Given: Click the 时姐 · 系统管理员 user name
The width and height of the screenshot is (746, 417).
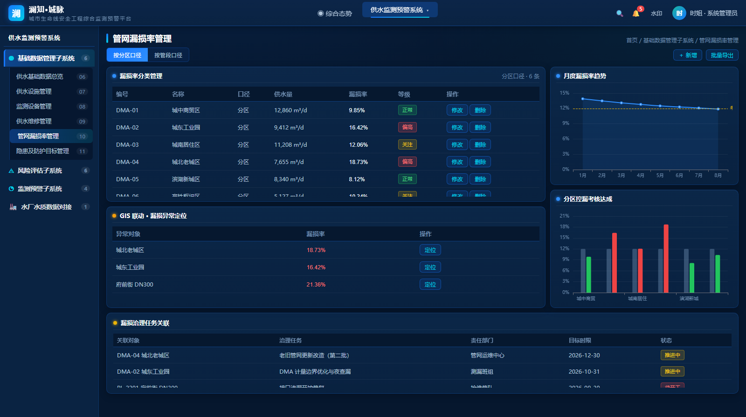Looking at the screenshot, I should point(714,14).
